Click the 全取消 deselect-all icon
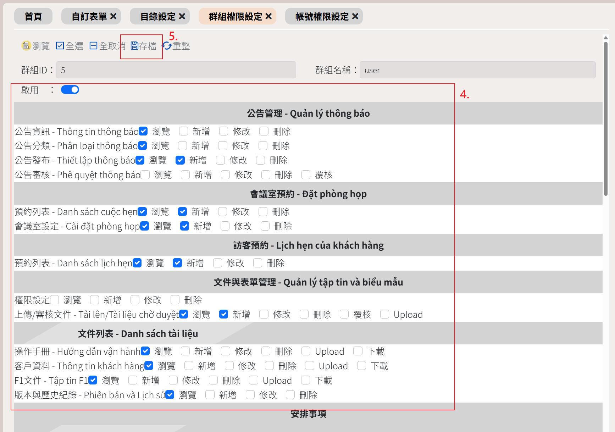This screenshot has height=432, width=615. pos(93,46)
